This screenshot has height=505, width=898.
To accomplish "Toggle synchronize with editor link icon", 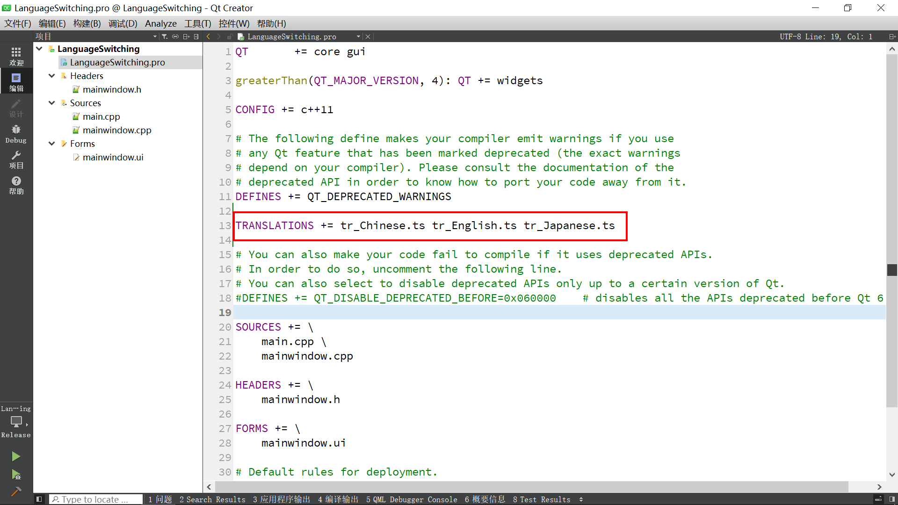I will [175, 36].
